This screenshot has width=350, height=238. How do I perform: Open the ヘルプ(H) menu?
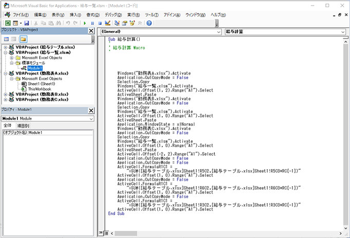[x=218, y=15]
